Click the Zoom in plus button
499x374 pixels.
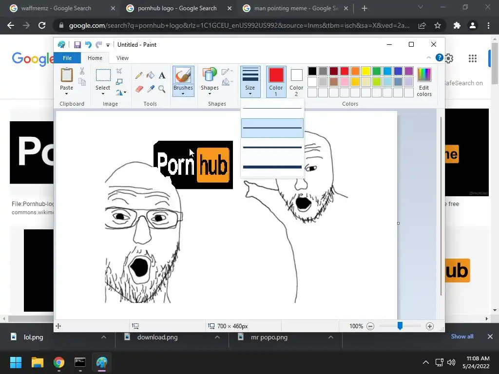point(430,326)
